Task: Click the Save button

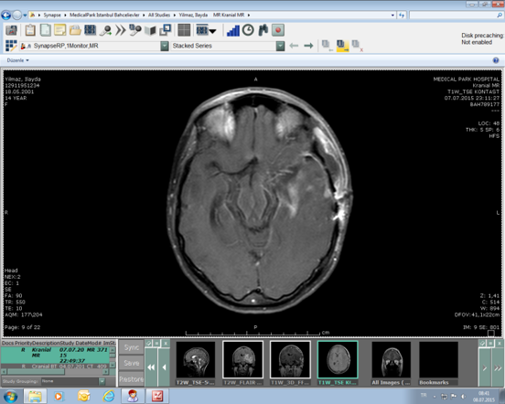Action: (x=132, y=363)
